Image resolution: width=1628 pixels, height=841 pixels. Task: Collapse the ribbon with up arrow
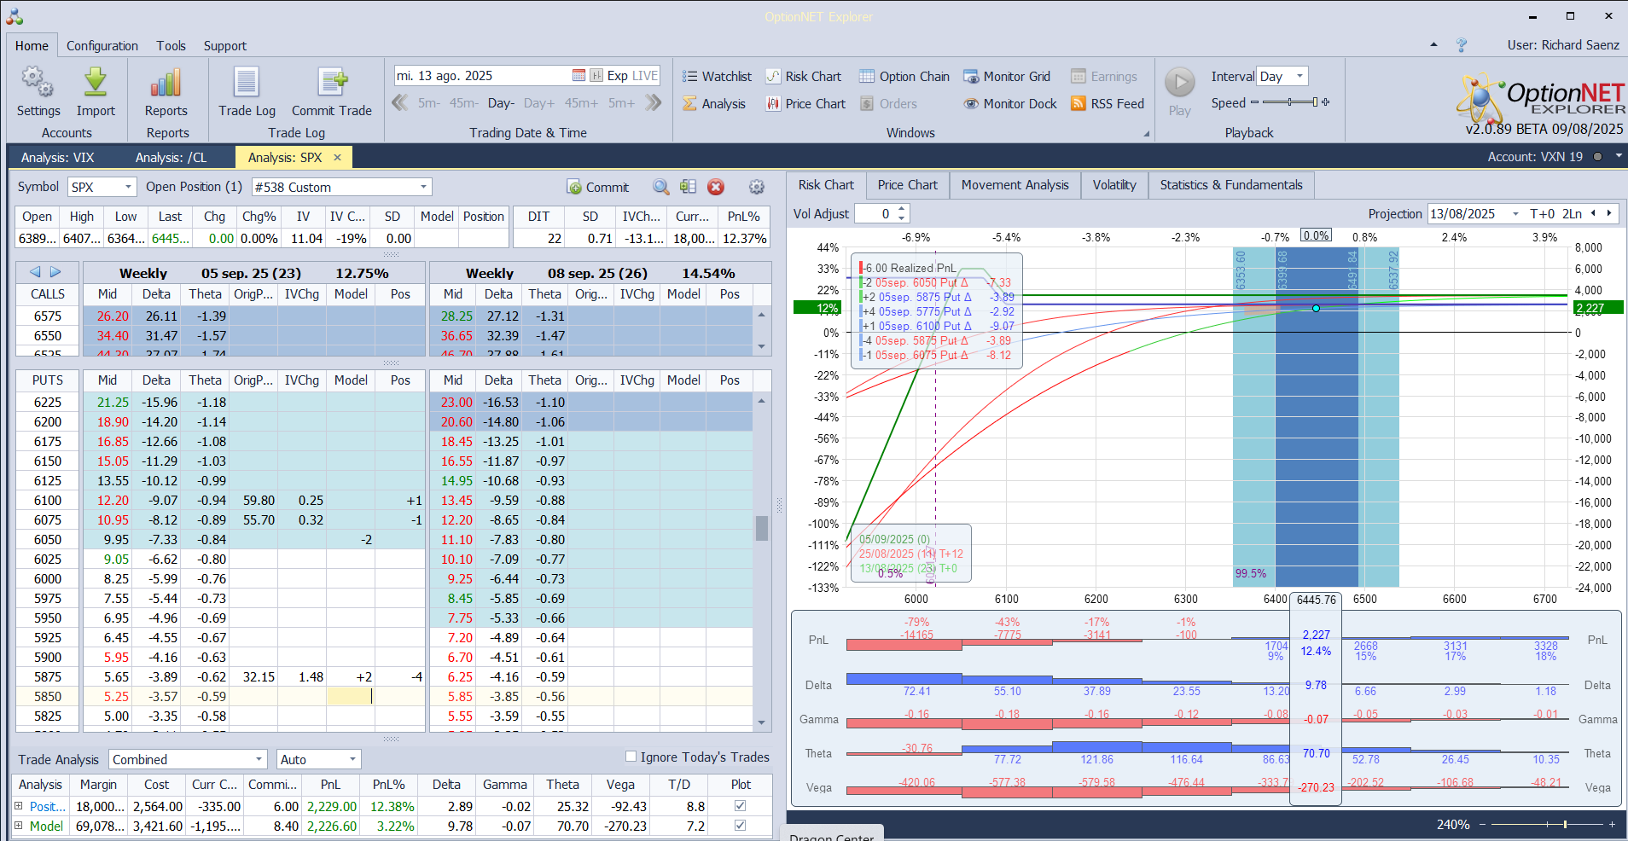pyautogui.click(x=1433, y=44)
